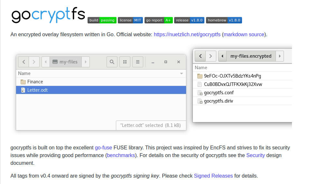Image resolution: width=309 pixels, height=184 pixels.
Task: Click the CuB0BDvxQJTFKXkKj32Xvw file icon
Action: 200,84
